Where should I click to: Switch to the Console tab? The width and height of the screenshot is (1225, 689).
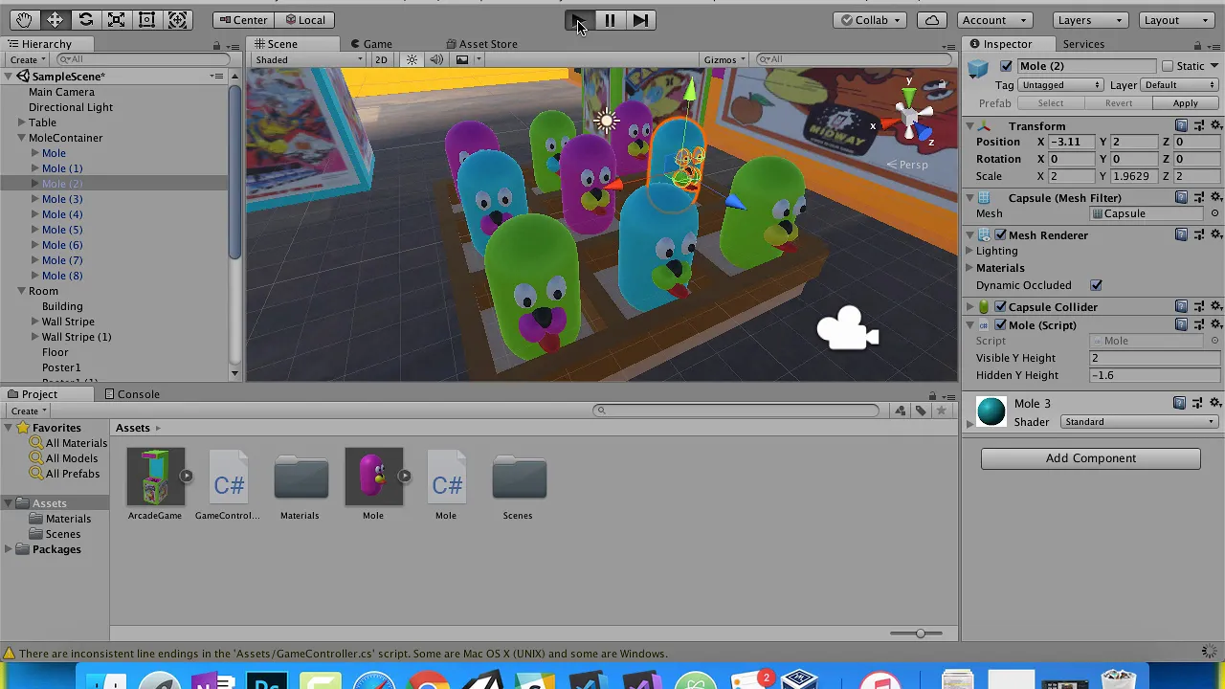click(x=132, y=394)
